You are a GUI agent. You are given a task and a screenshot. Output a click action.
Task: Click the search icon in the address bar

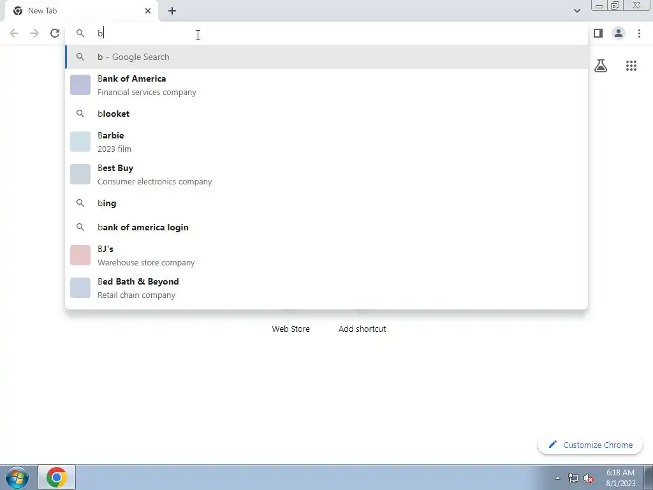(80, 33)
